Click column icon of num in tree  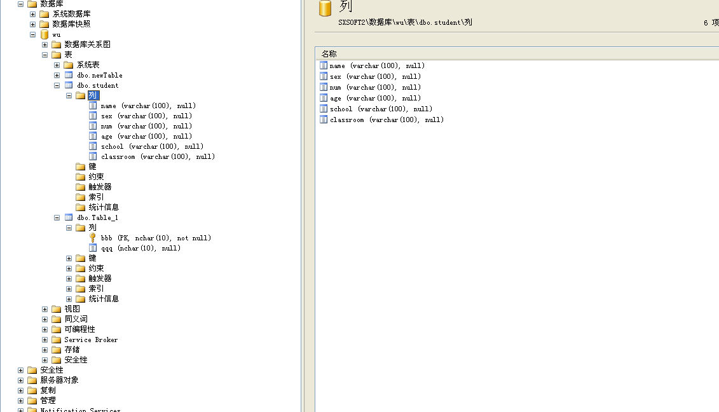click(93, 126)
